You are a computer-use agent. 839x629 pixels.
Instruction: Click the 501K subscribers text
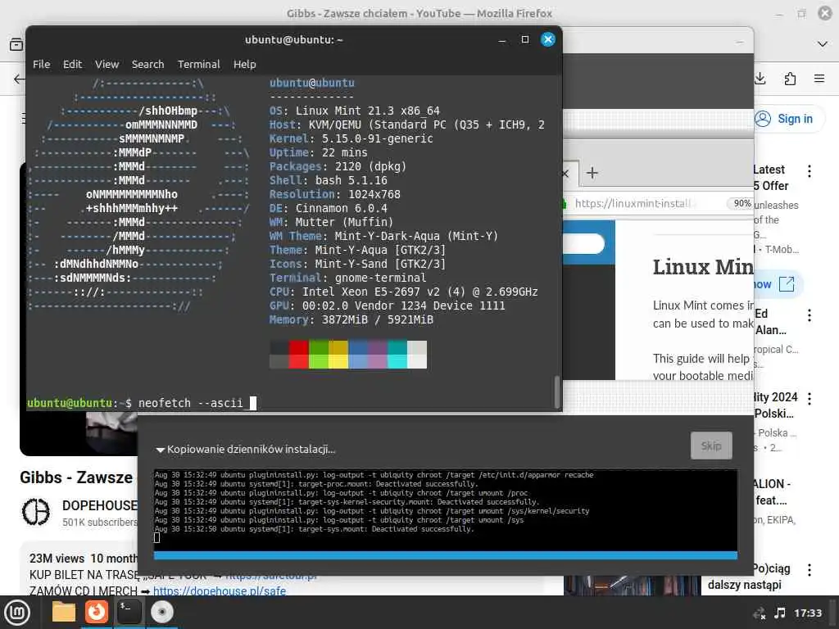(99, 522)
